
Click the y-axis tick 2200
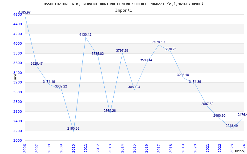[x=18, y=131]
